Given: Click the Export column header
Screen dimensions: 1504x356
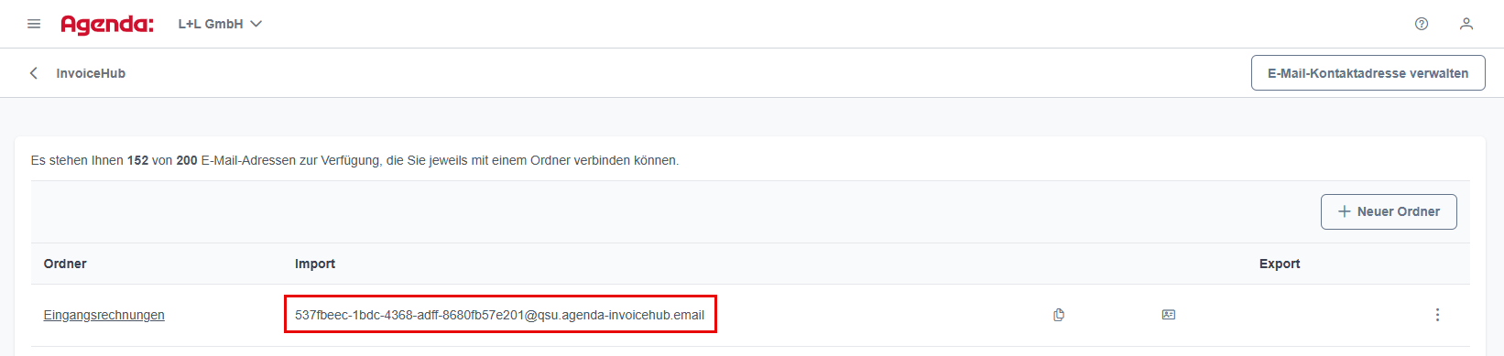Looking at the screenshot, I should pyautogui.click(x=1280, y=264).
